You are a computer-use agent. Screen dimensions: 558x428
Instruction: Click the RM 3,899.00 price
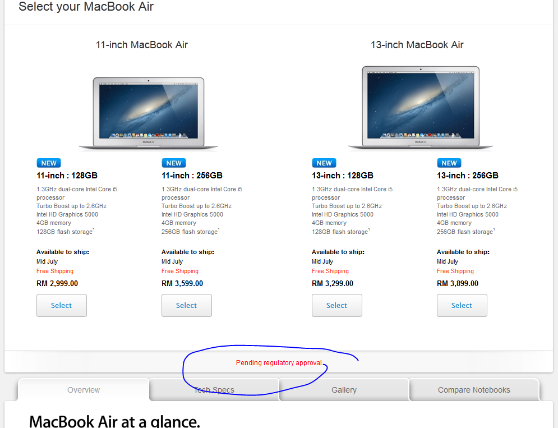pyautogui.click(x=458, y=283)
